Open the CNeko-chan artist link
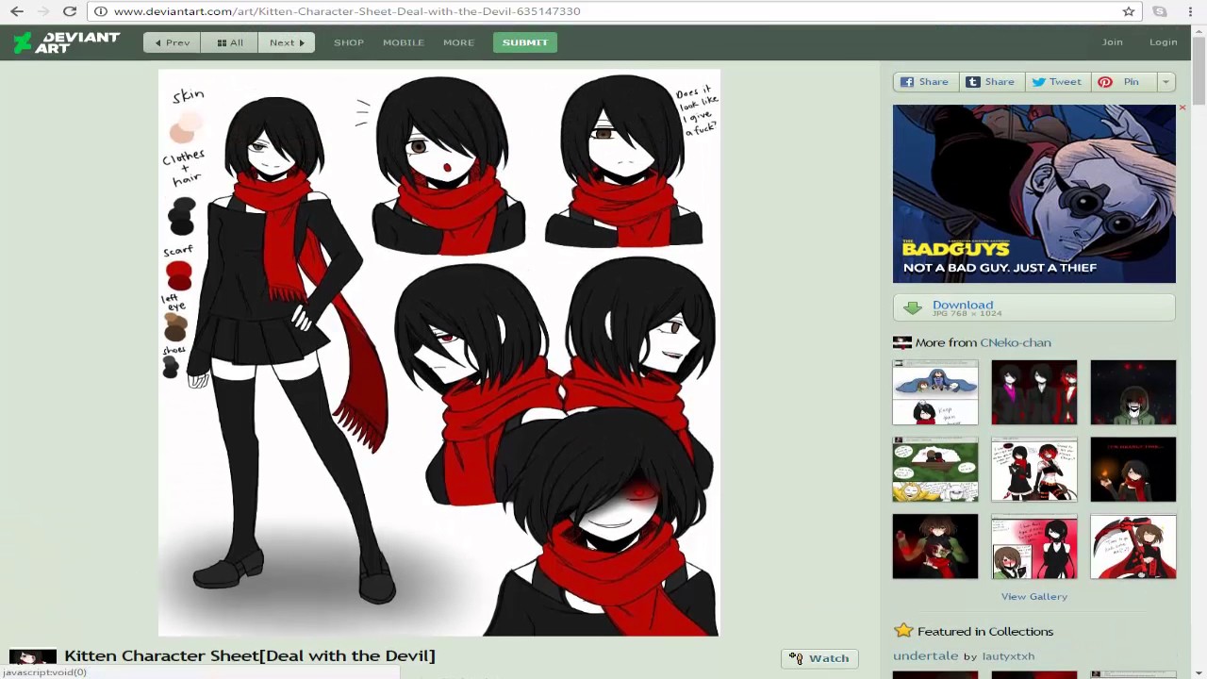This screenshot has width=1207, height=679. click(1016, 342)
